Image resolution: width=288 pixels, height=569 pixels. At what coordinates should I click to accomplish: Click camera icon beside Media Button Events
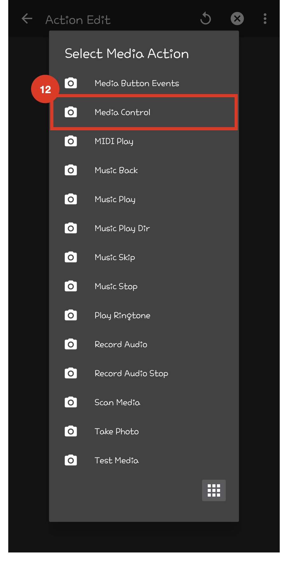(71, 83)
